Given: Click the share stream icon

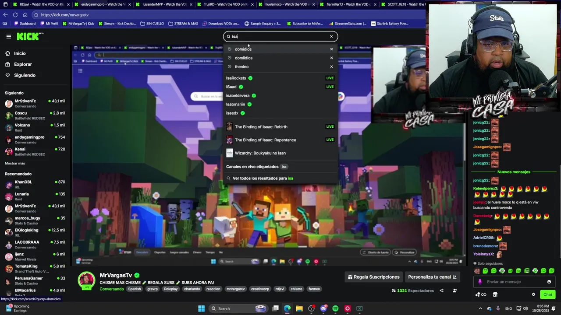Looking at the screenshot, I should tap(441, 290).
